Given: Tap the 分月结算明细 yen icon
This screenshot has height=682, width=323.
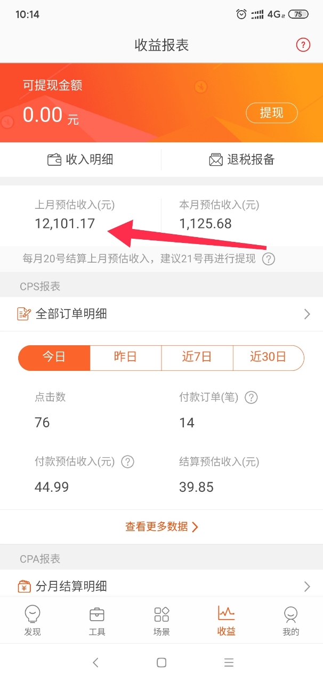Looking at the screenshot, I should point(24,587).
